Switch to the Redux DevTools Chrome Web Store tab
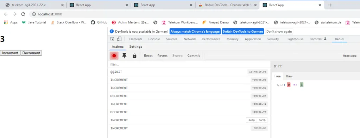The image size is (360, 138). point(227,5)
